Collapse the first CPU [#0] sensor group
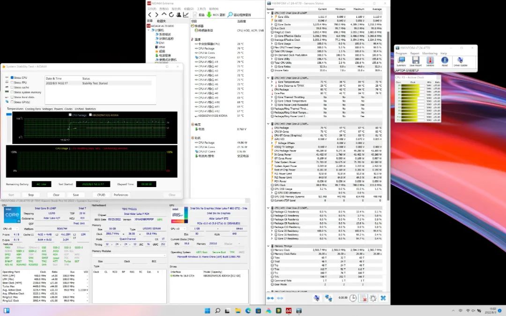The image size is (506, 316). (x=268, y=13)
